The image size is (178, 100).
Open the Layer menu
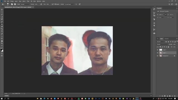tap(16, 1)
